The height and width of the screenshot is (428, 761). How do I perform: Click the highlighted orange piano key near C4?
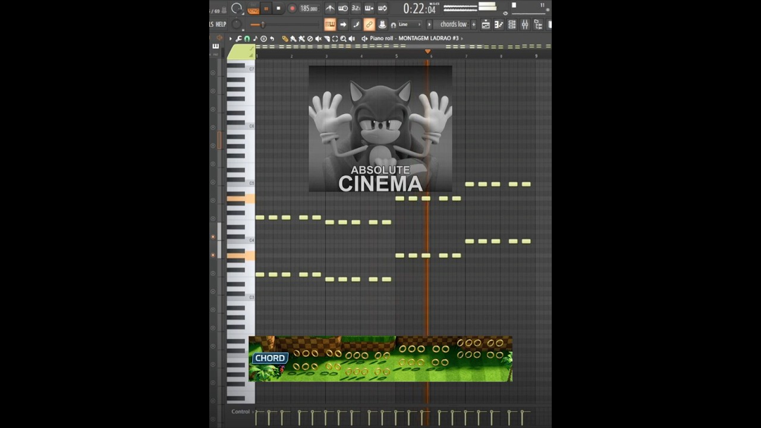point(241,256)
